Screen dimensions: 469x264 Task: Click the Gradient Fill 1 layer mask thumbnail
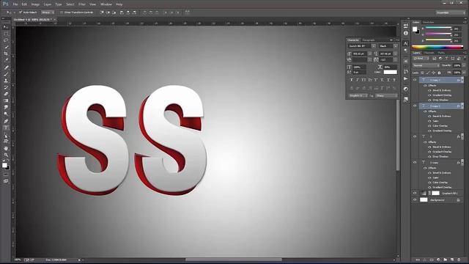tap(435, 193)
